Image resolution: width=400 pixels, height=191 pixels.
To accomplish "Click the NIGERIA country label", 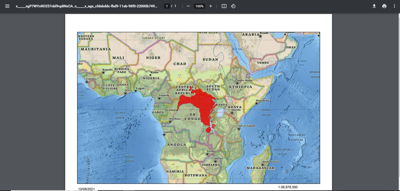I will point(151,78).
